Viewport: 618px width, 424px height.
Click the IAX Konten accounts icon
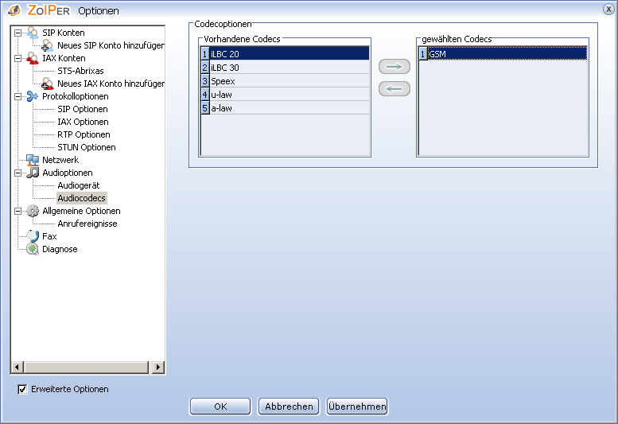point(33,58)
